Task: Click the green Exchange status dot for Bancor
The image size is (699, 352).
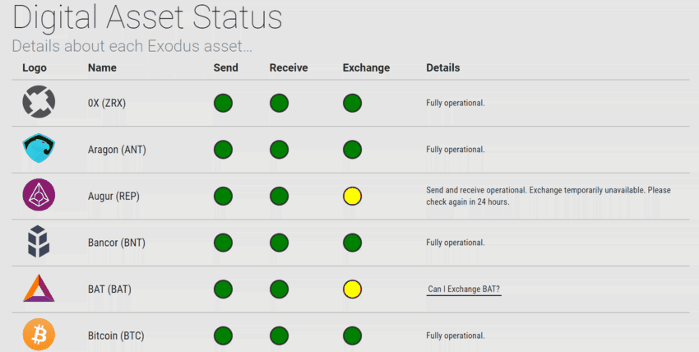Action: [x=352, y=243]
